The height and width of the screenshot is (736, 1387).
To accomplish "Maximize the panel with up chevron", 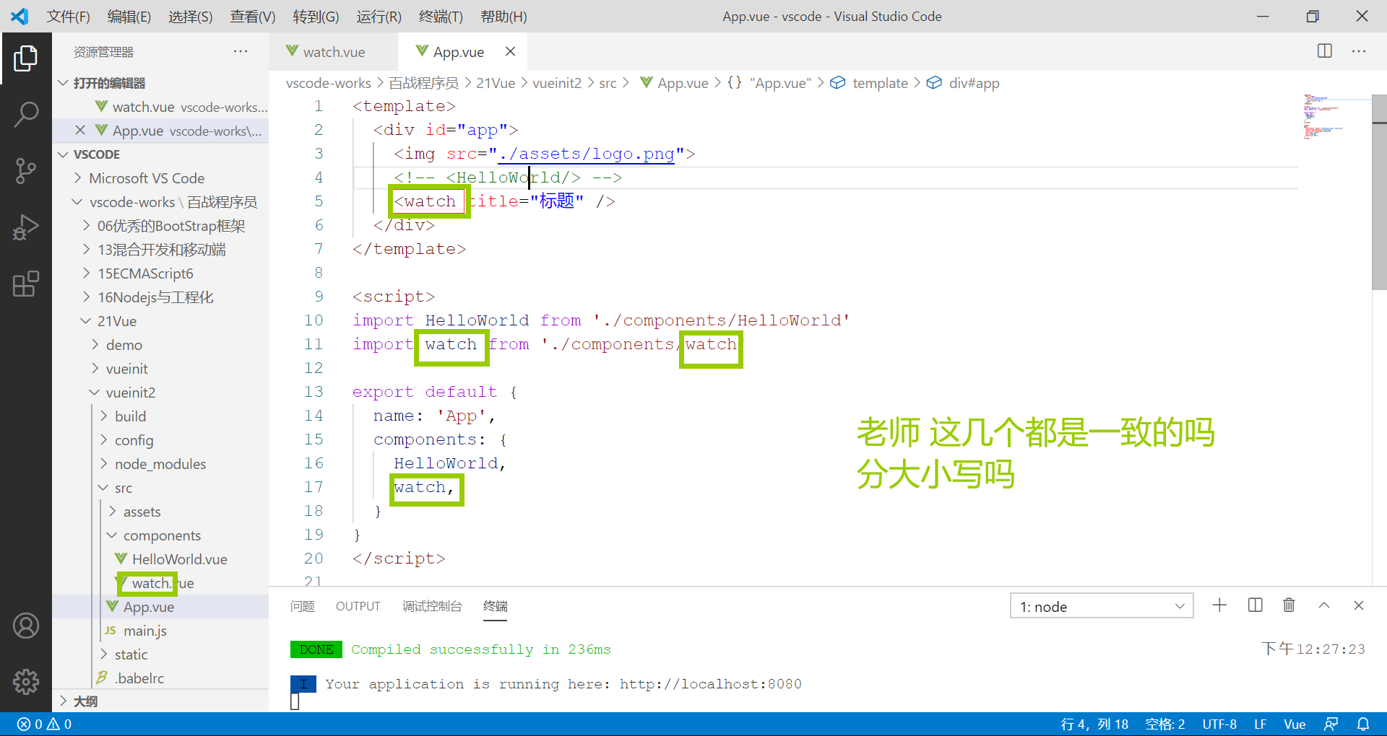I will click(1324, 605).
